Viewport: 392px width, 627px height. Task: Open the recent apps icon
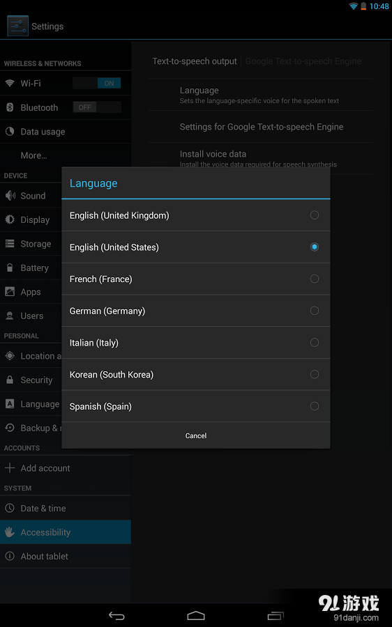[276, 616]
